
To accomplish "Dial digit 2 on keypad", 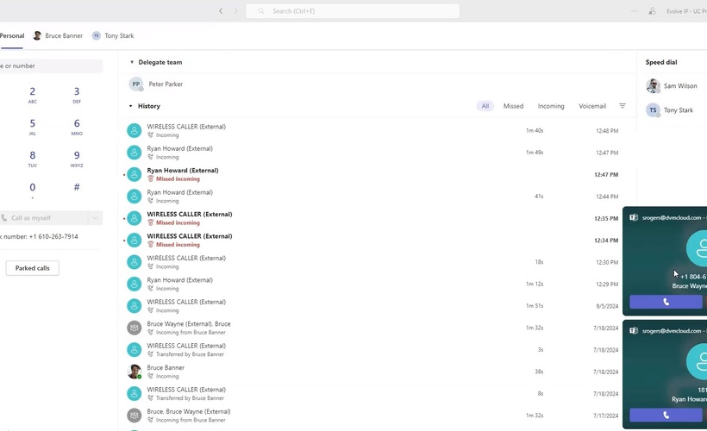I will point(33,95).
